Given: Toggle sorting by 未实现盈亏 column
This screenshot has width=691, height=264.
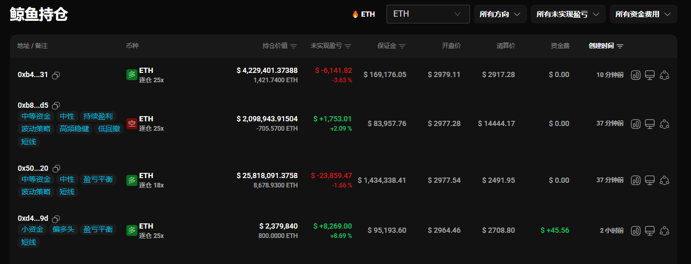Looking at the screenshot, I should point(348,46).
